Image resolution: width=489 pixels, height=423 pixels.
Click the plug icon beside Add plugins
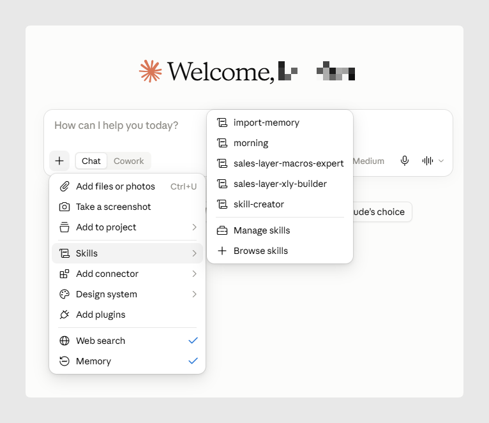[64, 315]
